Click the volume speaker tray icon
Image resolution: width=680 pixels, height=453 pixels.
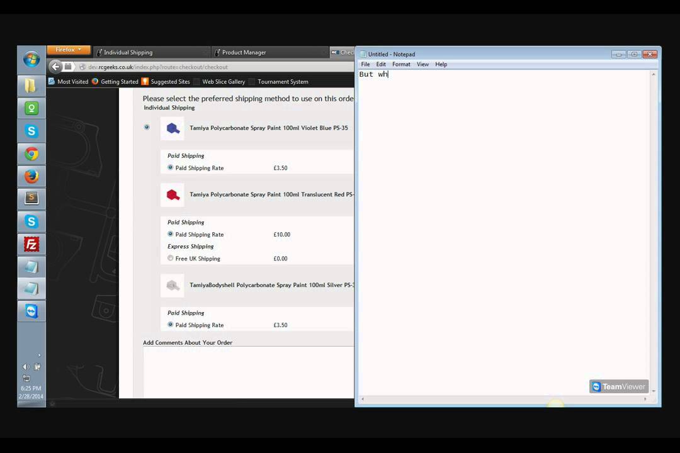pos(26,367)
